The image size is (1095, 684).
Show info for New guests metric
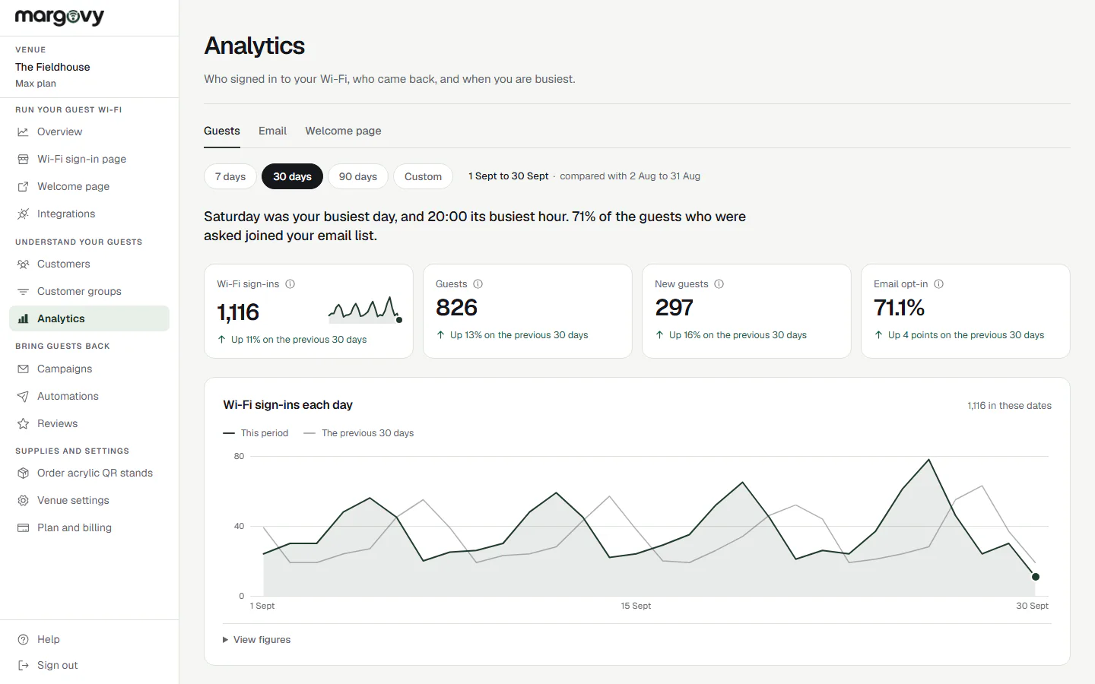(x=719, y=284)
